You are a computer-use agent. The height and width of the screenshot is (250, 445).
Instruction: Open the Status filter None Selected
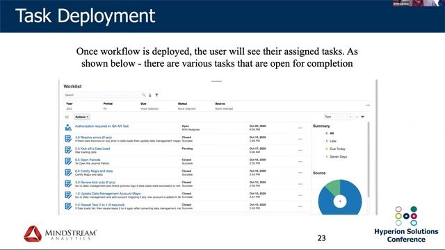click(x=187, y=108)
